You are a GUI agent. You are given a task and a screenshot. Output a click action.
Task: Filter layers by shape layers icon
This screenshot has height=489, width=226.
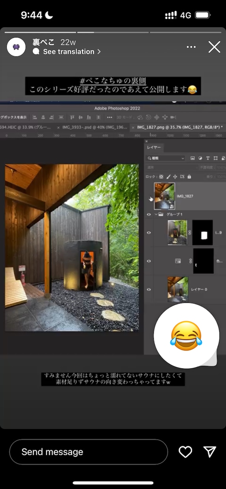tap(215, 158)
